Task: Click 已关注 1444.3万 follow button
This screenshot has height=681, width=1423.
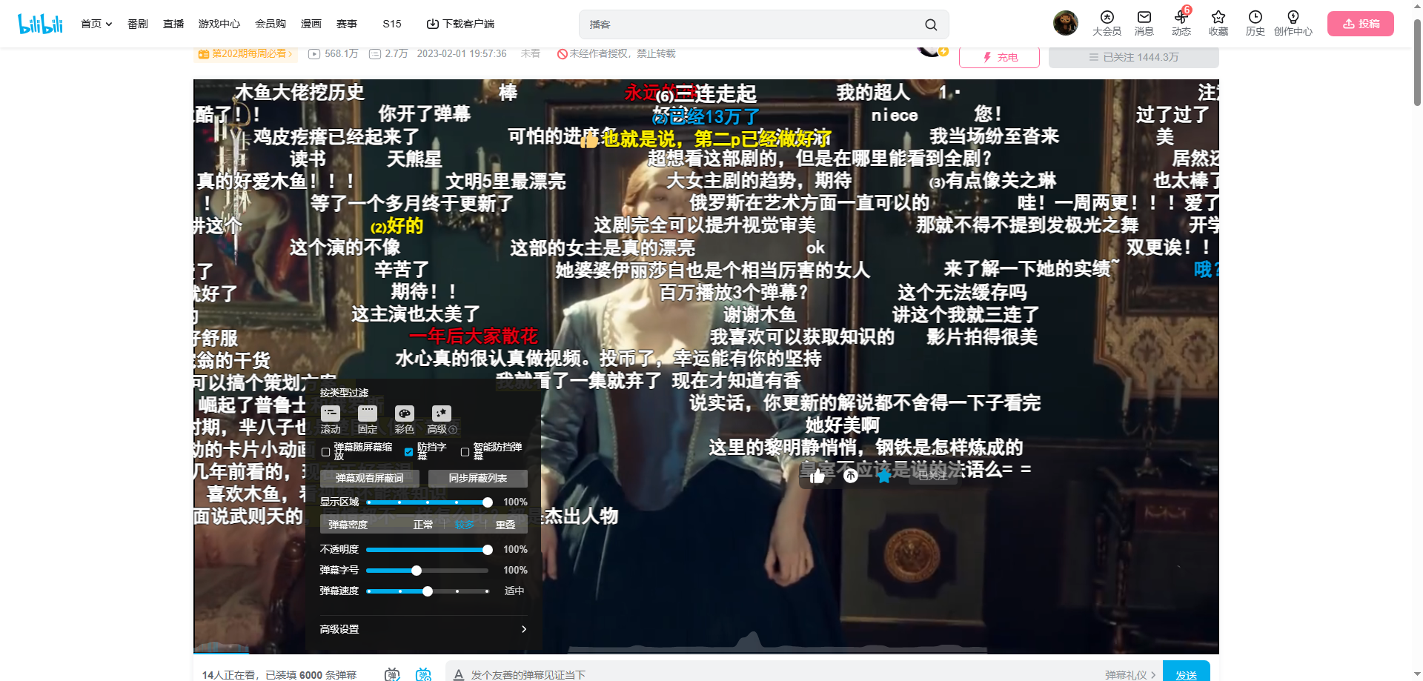Action: click(x=1133, y=57)
